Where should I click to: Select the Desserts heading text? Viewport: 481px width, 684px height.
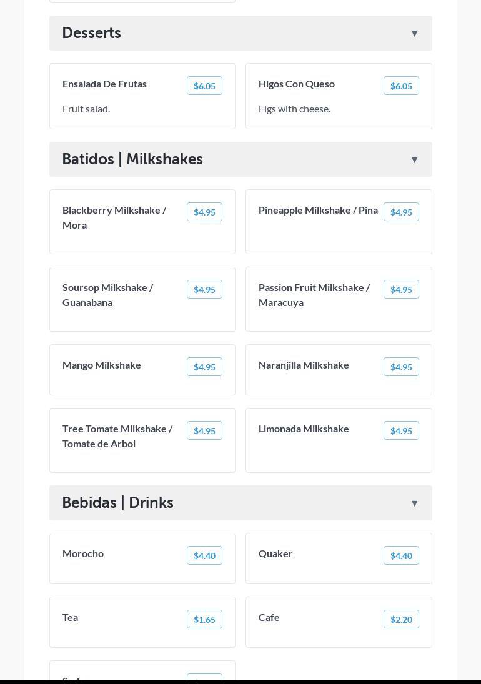tap(92, 33)
